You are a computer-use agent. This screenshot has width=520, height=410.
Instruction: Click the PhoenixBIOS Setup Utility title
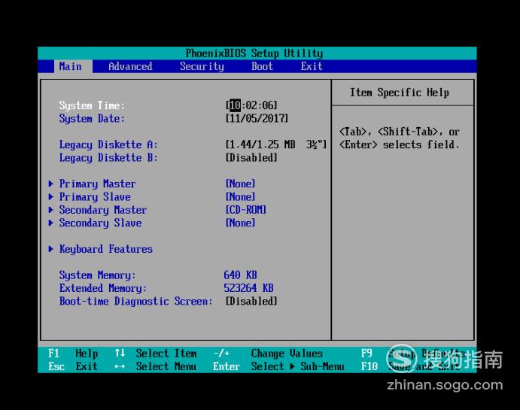(x=254, y=53)
